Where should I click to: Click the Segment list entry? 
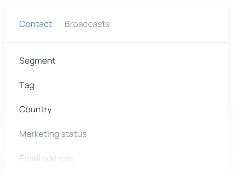pyautogui.click(x=37, y=61)
